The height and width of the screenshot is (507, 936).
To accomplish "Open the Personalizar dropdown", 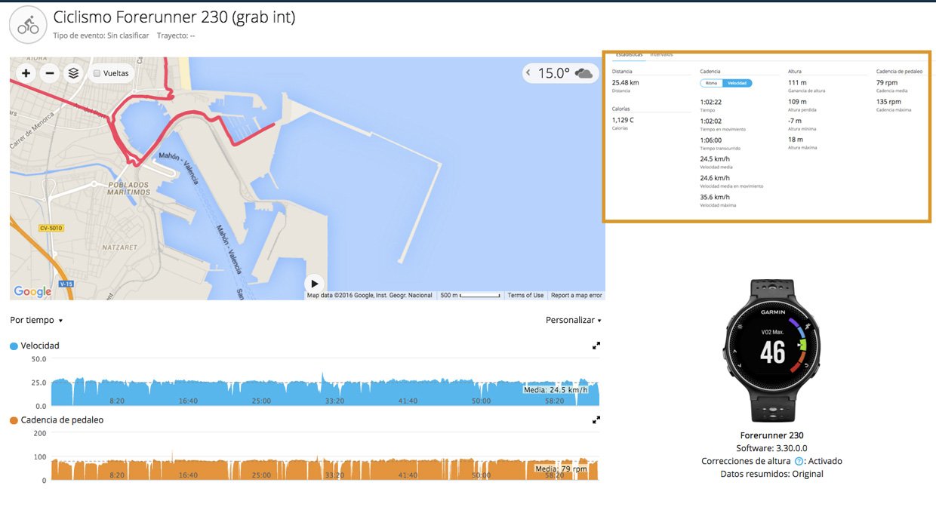I will [574, 320].
